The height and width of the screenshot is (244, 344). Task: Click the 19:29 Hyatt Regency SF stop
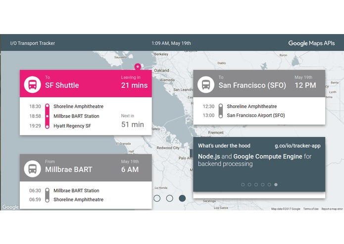point(60,126)
